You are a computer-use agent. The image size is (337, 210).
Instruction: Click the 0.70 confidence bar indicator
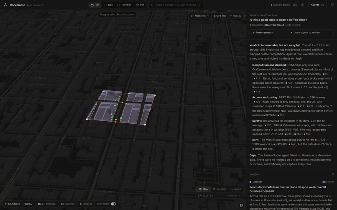coord(327,182)
